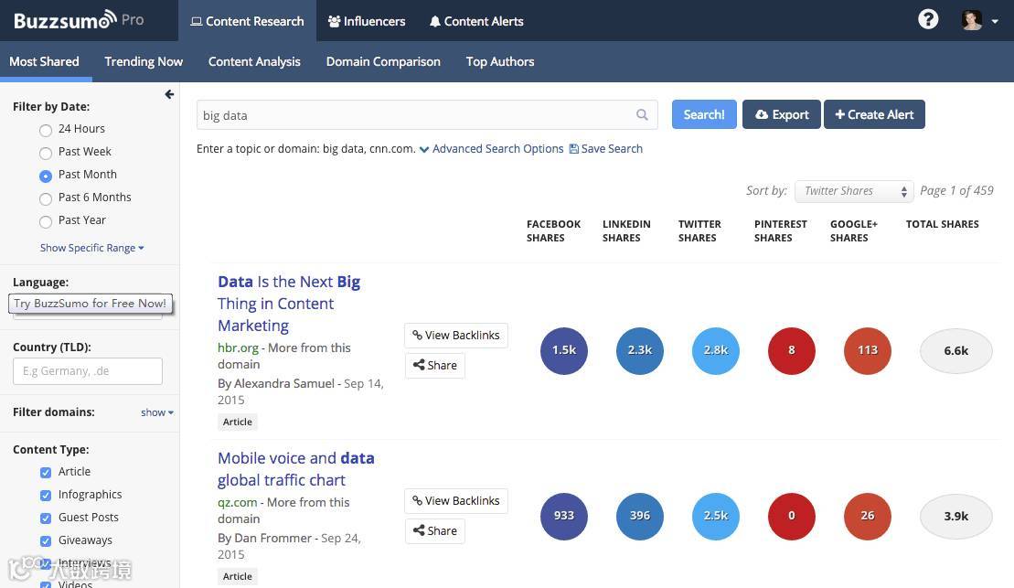Uncheck the Infographics content type
This screenshot has width=1014, height=588.
[46, 495]
